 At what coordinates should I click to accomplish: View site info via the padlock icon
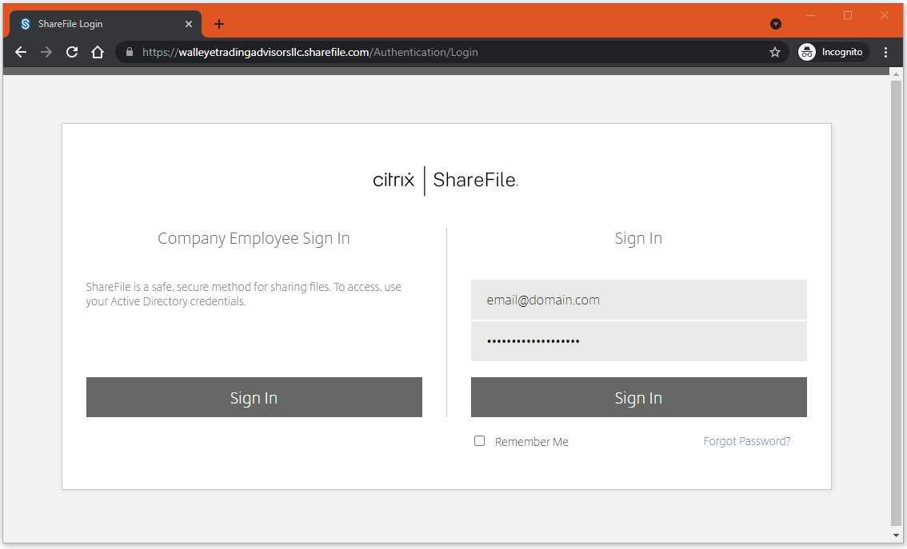(130, 52)
